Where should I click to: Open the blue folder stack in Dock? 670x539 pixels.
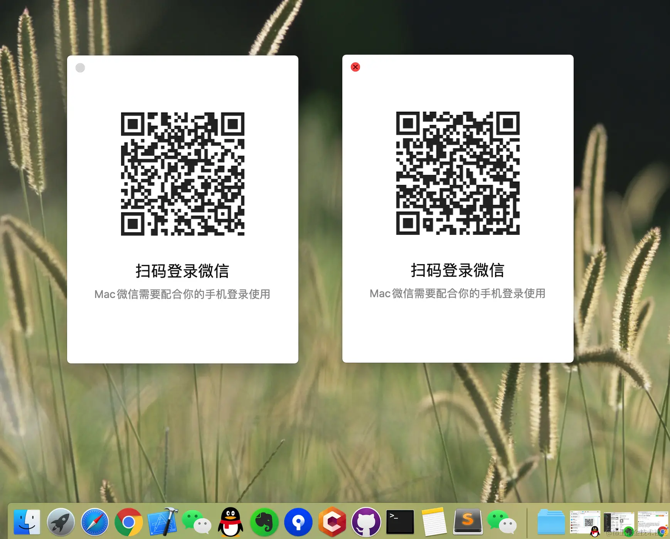551,522
